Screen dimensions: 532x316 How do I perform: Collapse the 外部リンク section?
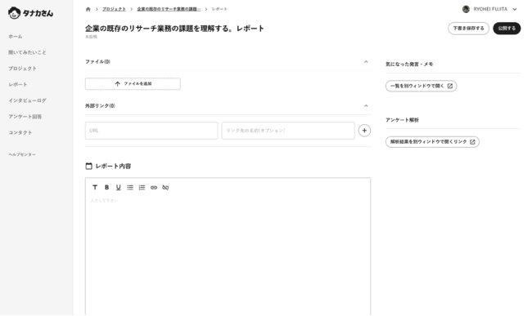pos(366,106)
